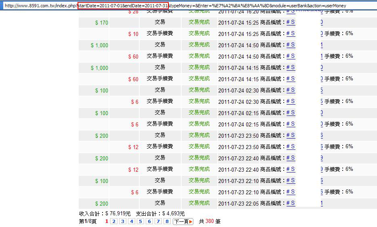
Task: Click current page number 1 in red
Action: coord(107,221)
